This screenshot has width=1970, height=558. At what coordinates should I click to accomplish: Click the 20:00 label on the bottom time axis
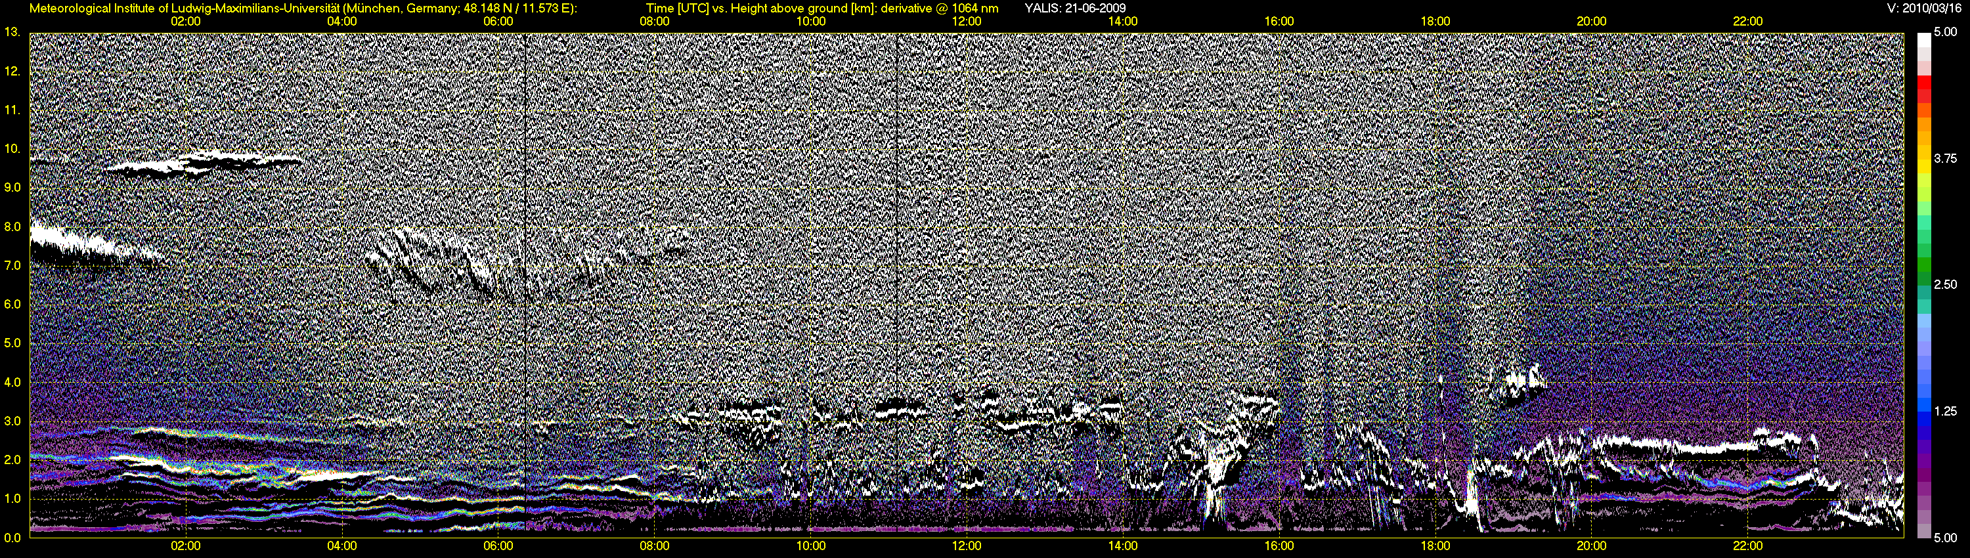tap(1592, 546)
